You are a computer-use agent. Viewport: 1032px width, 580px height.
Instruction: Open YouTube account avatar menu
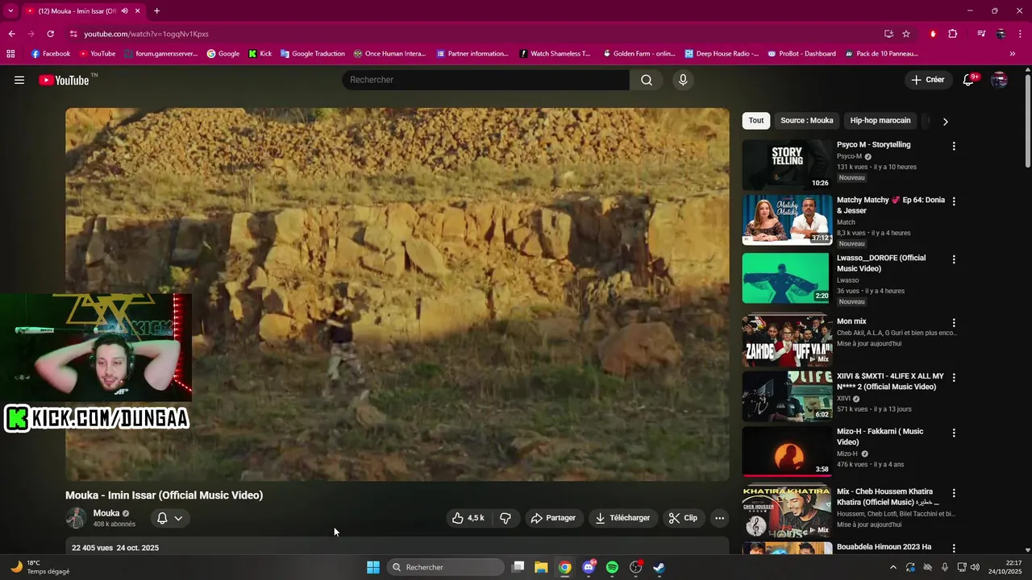click(x=999, y=80)
